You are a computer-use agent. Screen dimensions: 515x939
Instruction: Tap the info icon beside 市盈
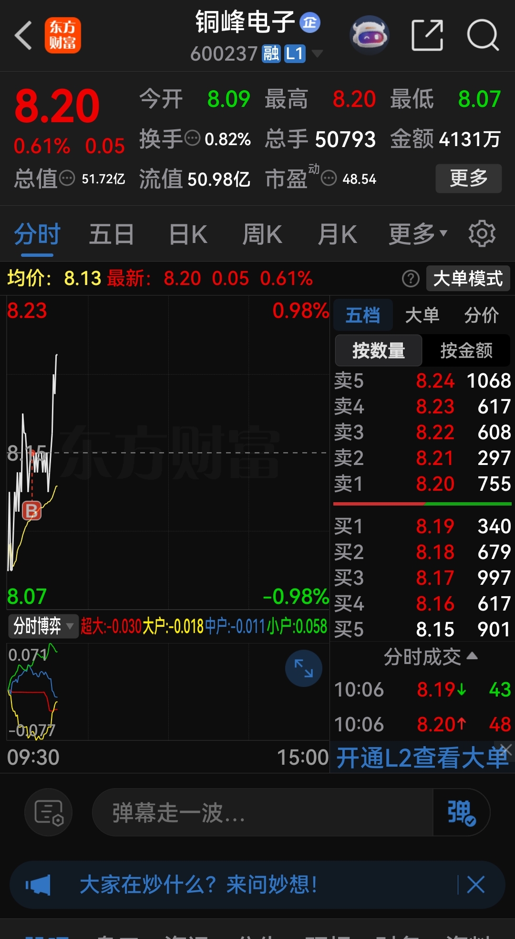click(329, 179)
